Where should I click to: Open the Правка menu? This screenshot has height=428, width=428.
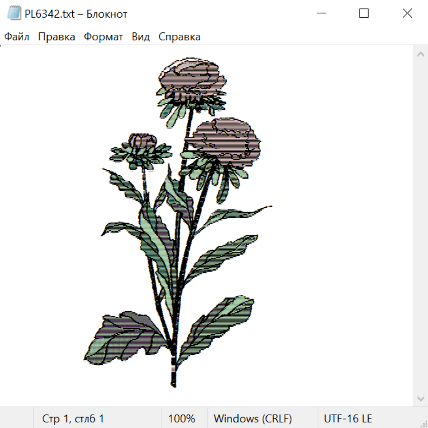tap(57, 37)
